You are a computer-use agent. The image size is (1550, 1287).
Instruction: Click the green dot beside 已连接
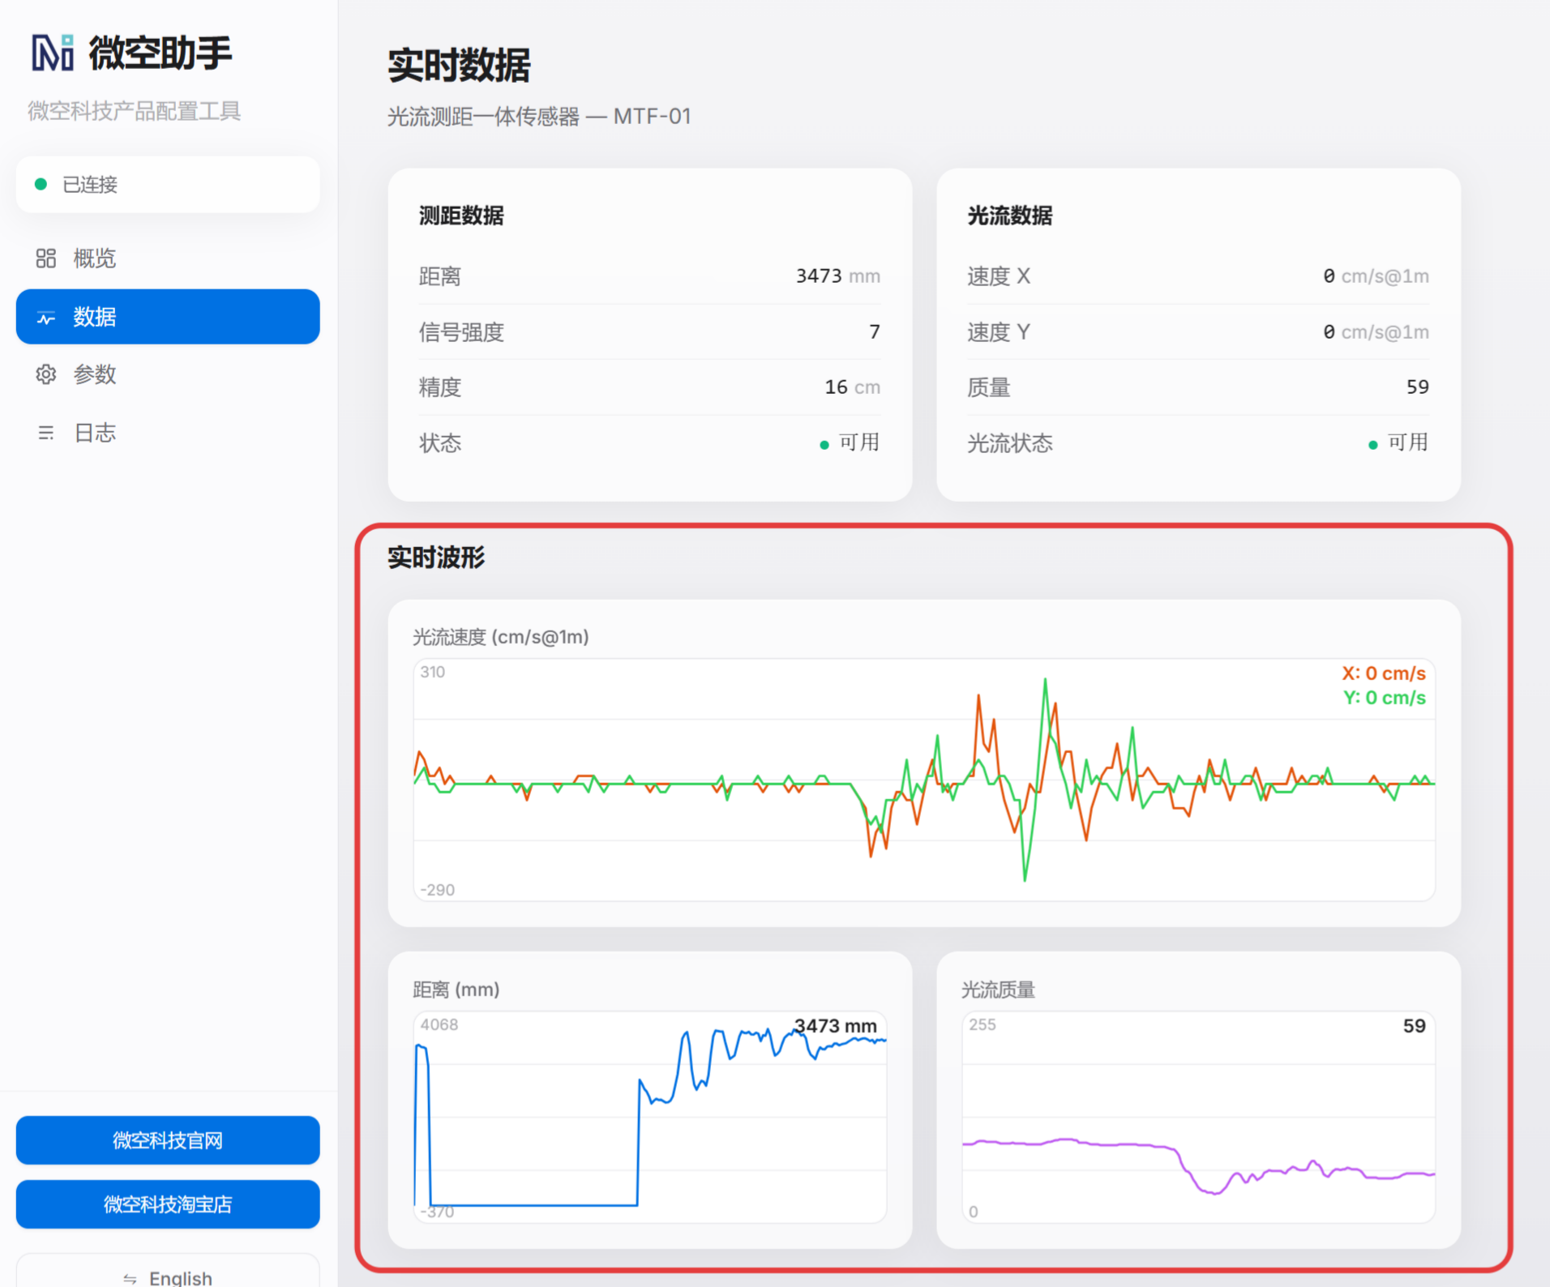pyautogui.click(x=41, y=185)
